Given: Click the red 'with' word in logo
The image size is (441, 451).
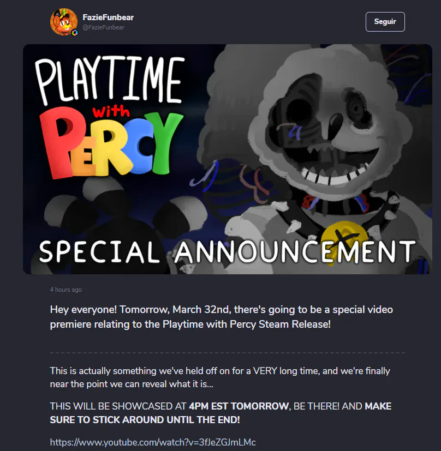Looking at the screenshot, I should (111, 112).
